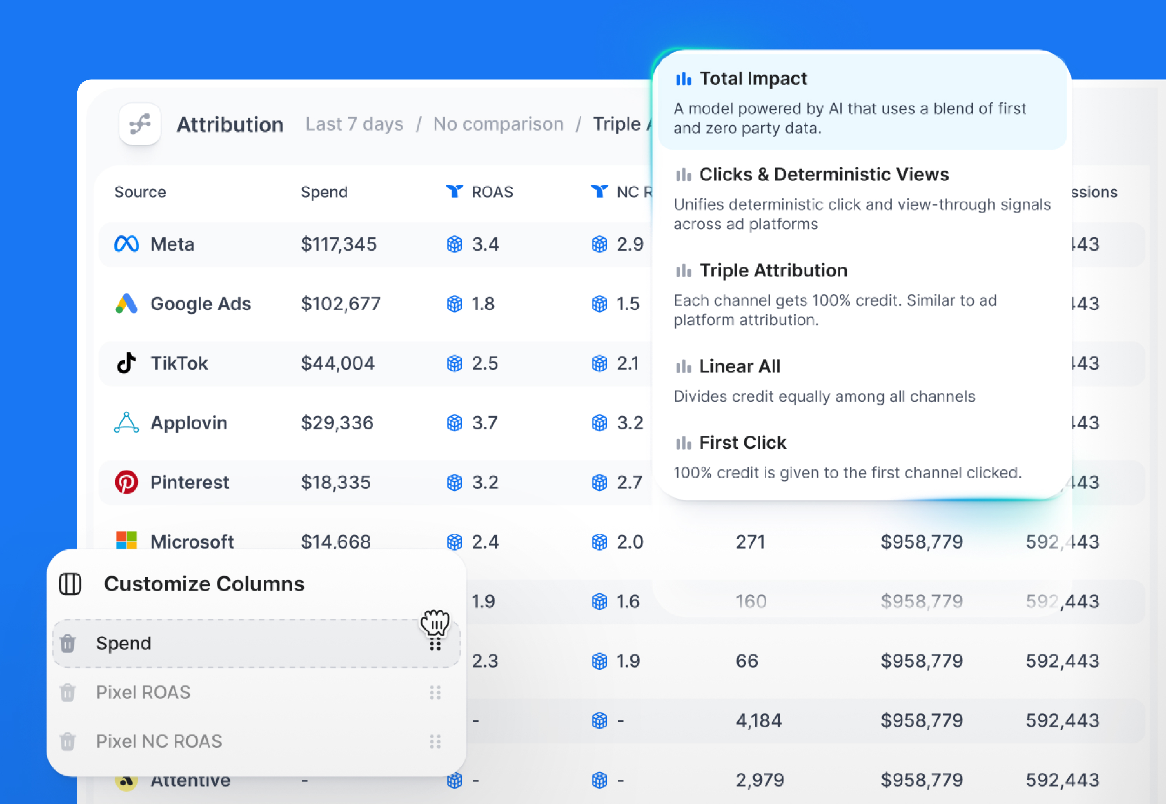Delete the Pixel ROAS column via trash icon
The width and height of the screenshot is (1166, 804).
pyautogui.click(x=68, y=693)
